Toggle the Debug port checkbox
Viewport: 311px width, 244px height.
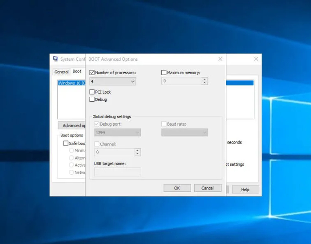(x=96, y=124)
